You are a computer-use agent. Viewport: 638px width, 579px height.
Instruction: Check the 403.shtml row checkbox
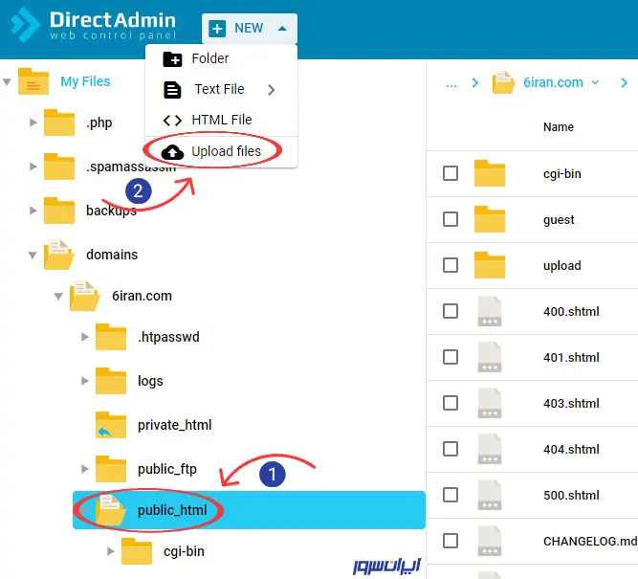[x=451, y=403]
